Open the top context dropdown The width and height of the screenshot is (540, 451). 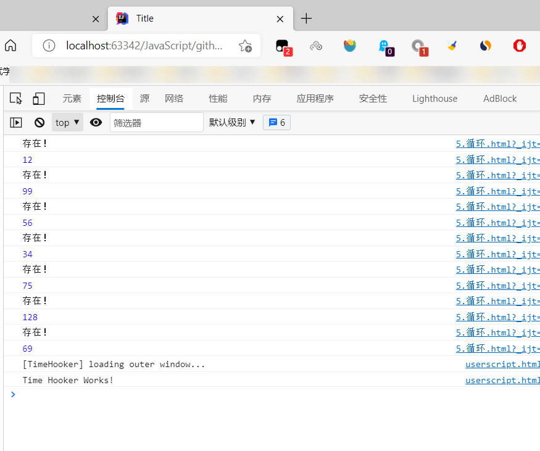click(x=67, y=123)
